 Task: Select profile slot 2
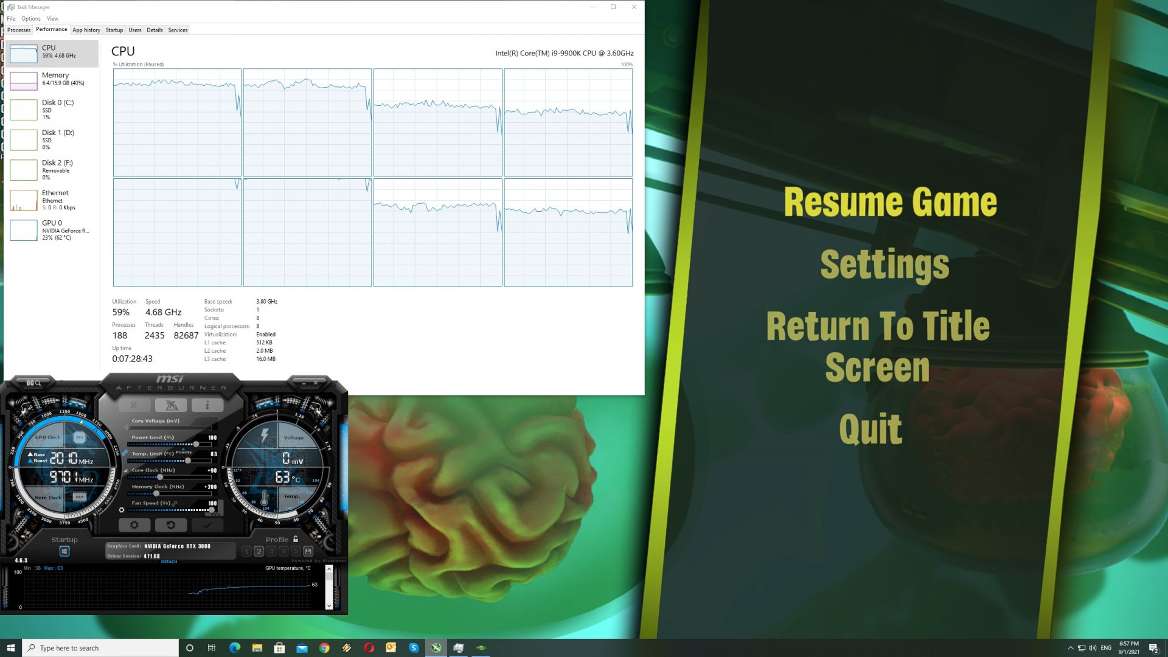(259, 551)
